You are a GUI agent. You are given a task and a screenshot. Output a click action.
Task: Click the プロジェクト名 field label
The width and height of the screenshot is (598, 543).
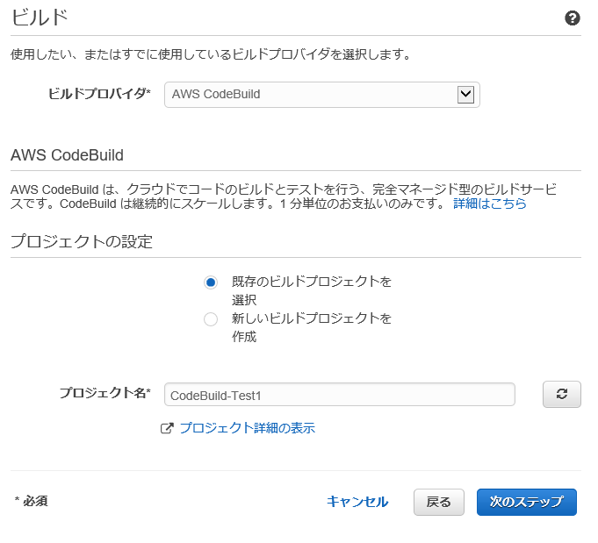(x=105, y=393)
